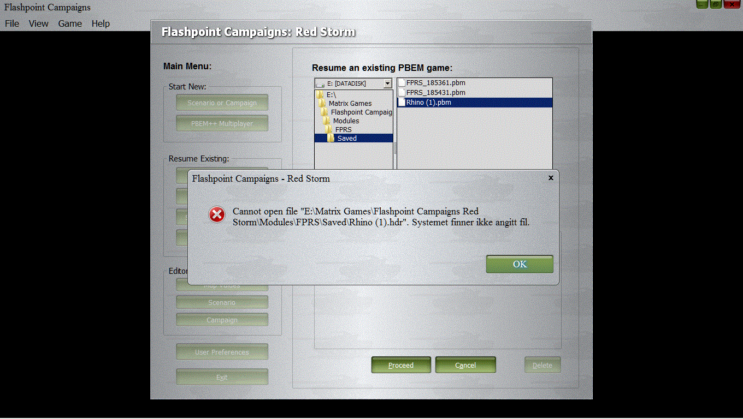Screen dimensions: 743x419
Task: Click the red error icon
Action: click(217, 214)
